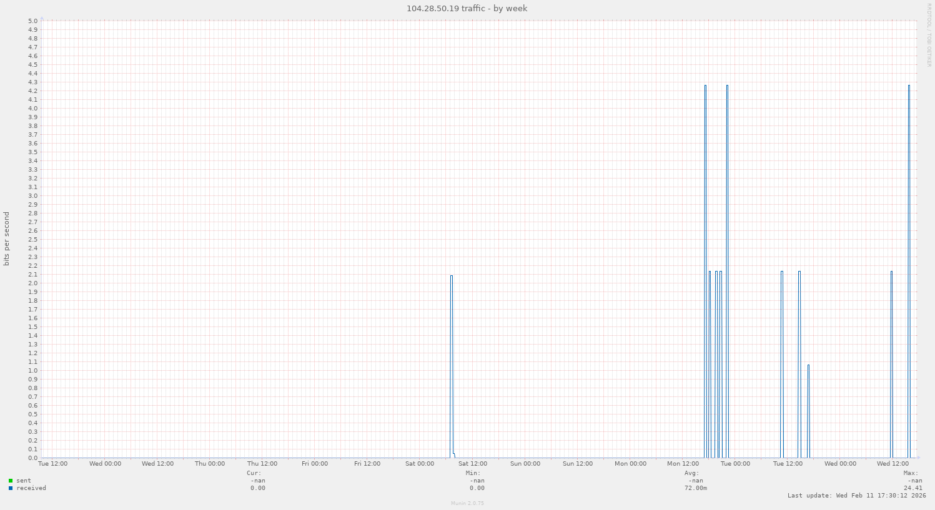
Task: Click the 'bits per second' y-axis label
Action: click(7, 239)
